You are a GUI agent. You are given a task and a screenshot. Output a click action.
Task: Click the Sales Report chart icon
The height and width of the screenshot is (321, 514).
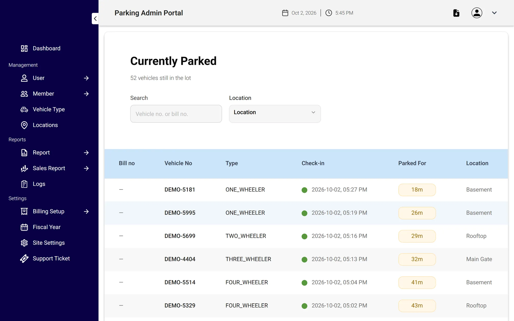[x=24, y=168]
